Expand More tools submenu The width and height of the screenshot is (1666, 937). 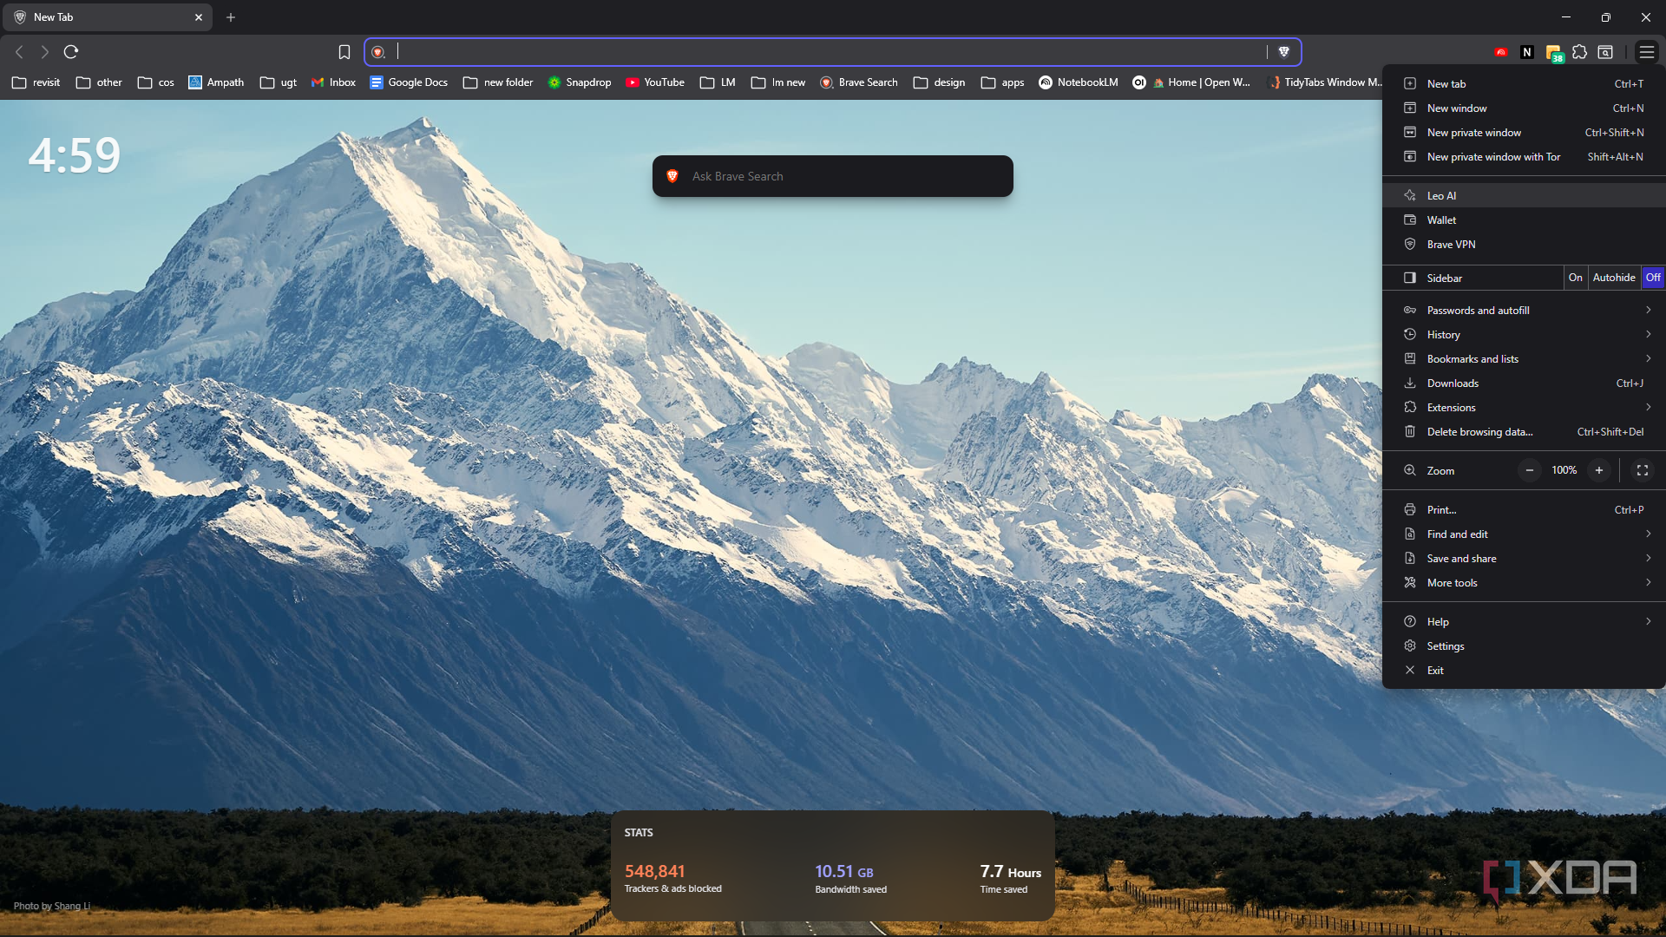pyautogui.click(x=1524, y=583)
